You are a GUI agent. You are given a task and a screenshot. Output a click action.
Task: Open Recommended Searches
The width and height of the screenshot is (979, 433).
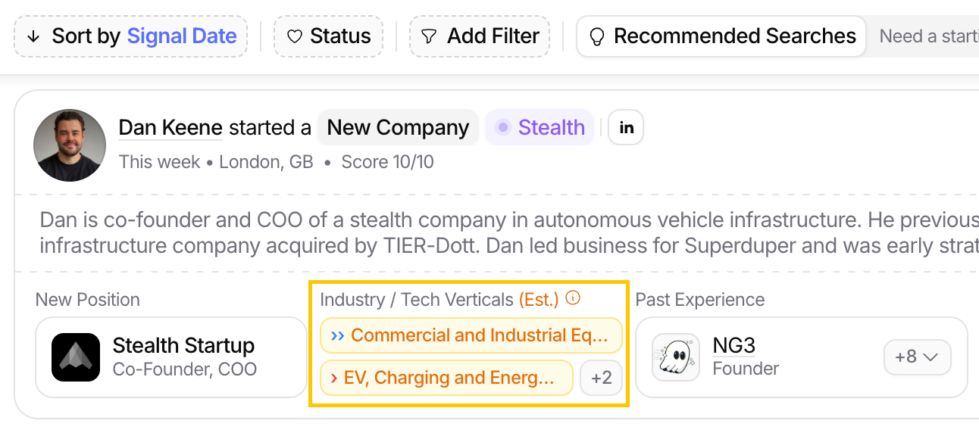[721, 36]
